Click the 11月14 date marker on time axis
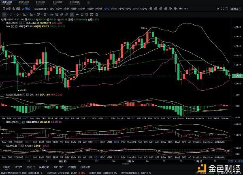The image size is (243, 175). coord(131,162)
